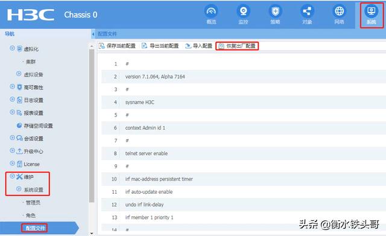Screen dimensions: 386x236
Task: Click 导出当前配置 to export configuration
Action: click(160, 46)
